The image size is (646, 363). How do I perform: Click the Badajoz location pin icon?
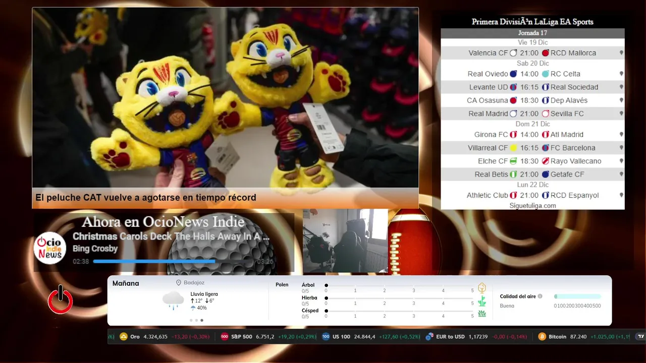[x=179, y=283]
